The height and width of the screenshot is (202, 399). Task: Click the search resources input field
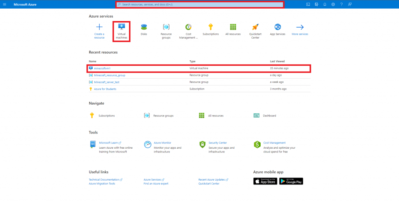point(200,4)
